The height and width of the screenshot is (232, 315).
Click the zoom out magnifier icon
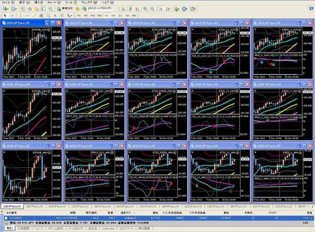(x=152, y=9)
